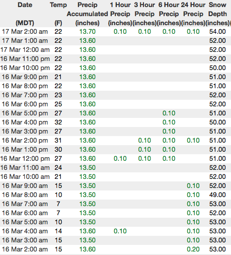231x255 pixels.
Task: Click 13.70 accumulated precip value
Action: pos(88,32)
